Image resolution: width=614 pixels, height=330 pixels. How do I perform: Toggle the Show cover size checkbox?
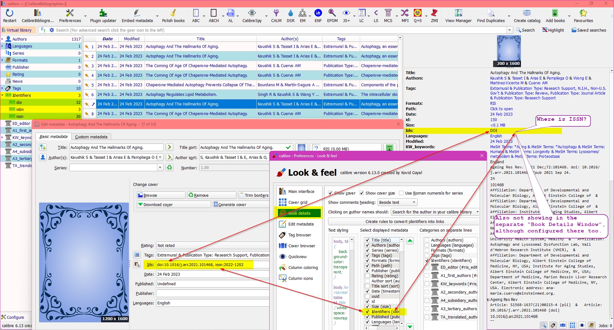(362, 193)
